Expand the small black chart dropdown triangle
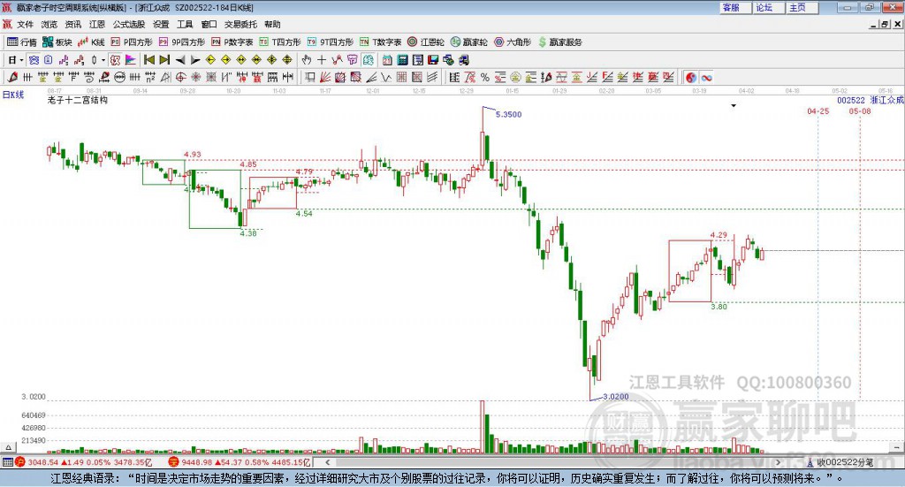This screenshot has height=487, width=905. coord(733,105)
